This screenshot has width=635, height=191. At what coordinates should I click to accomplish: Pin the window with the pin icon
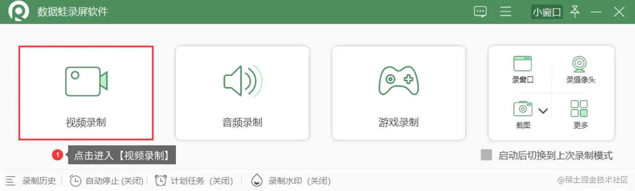[575, 11]
